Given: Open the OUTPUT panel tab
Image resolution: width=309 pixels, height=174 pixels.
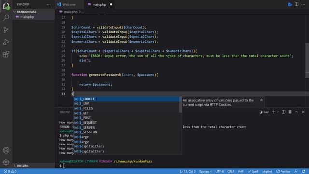Looking at the screenshot, I should [x=65, y=112].
